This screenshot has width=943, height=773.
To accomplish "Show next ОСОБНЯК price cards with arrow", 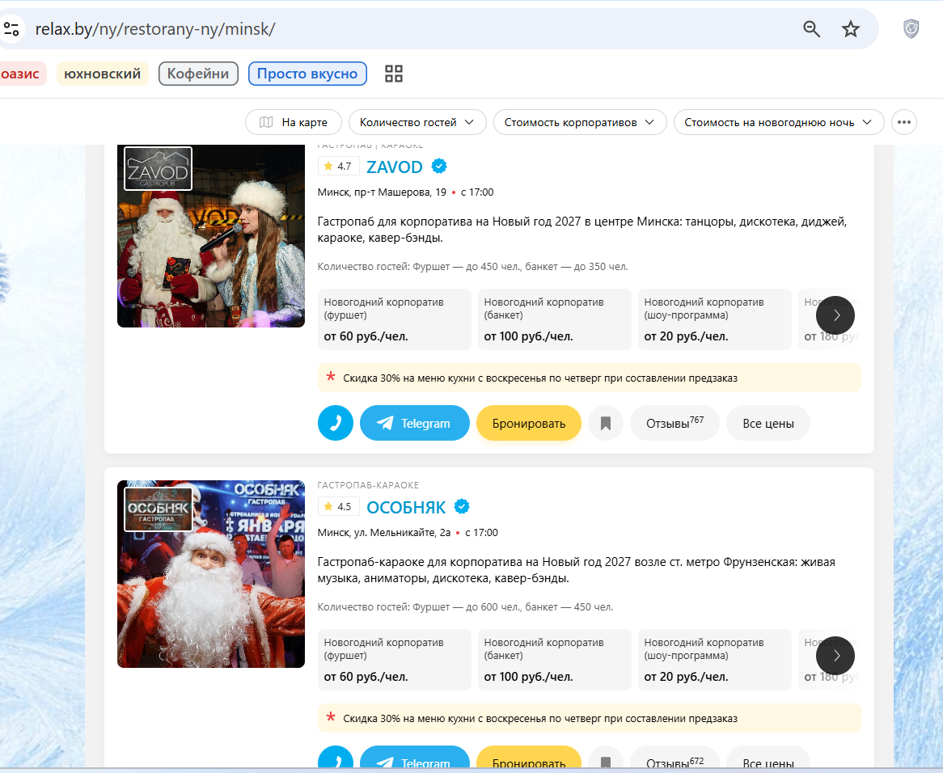I will pyautogui.click(x=835, y=655).
